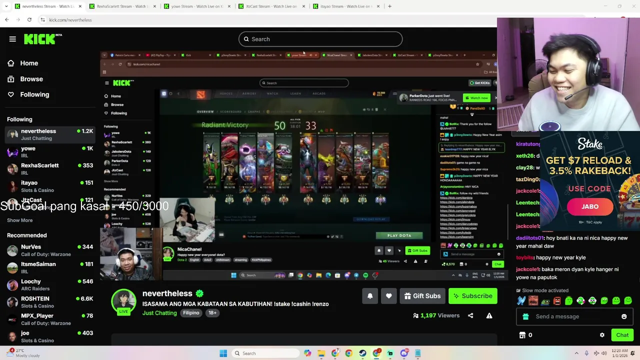Subscribe to nevertheless channel
The width and height of the screenshot is (640, 360).
coord(473,296)
